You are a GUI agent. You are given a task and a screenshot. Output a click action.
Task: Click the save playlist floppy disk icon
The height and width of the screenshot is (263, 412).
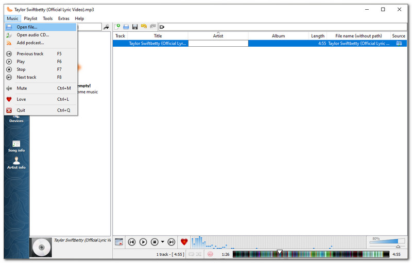(x=135, y=27)
